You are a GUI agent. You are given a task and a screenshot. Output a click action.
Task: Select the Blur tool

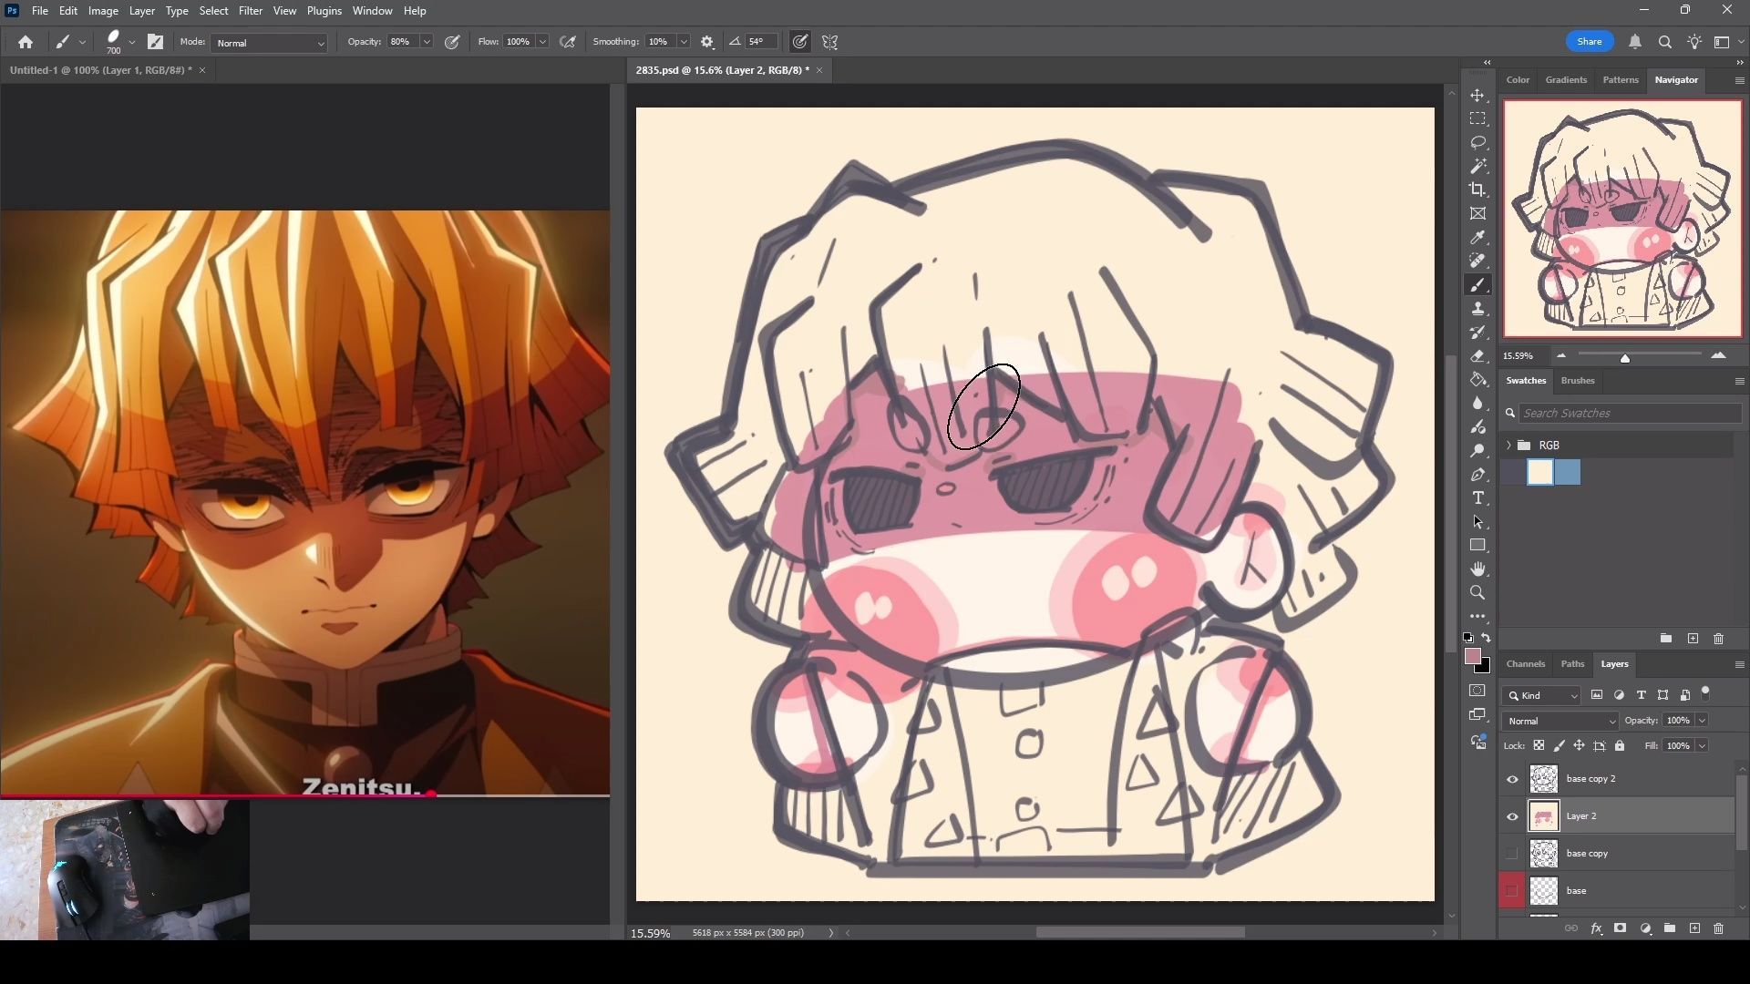coord(1477,404)
